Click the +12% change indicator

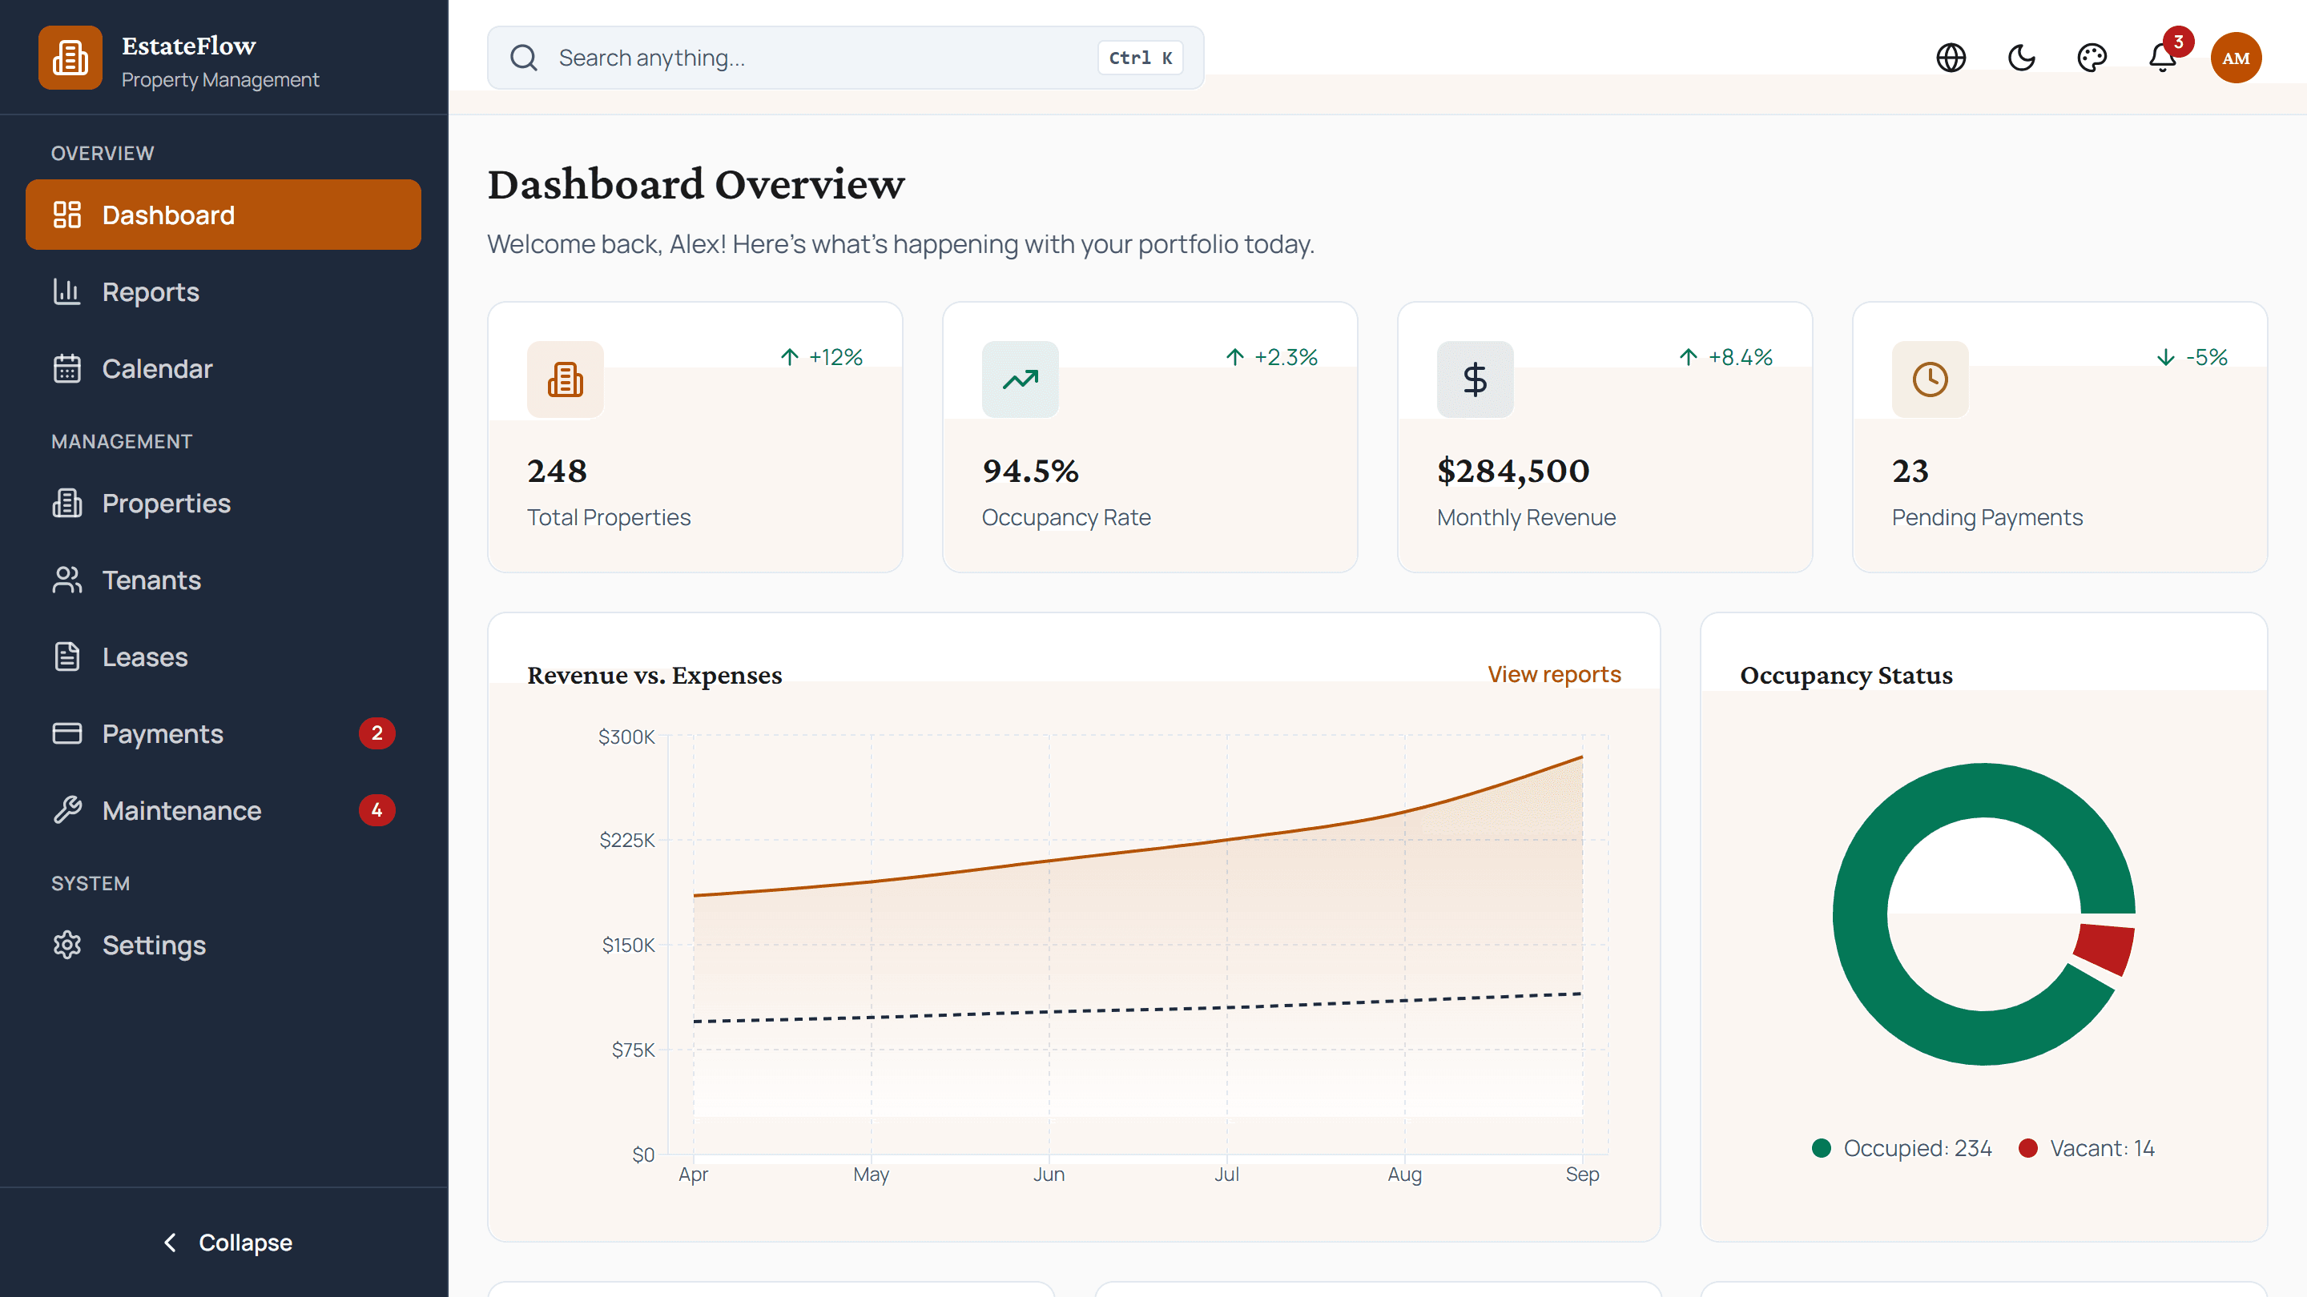820,357
